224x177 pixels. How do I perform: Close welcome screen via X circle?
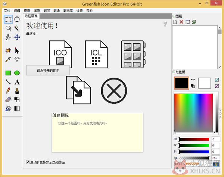click(114, 91)
